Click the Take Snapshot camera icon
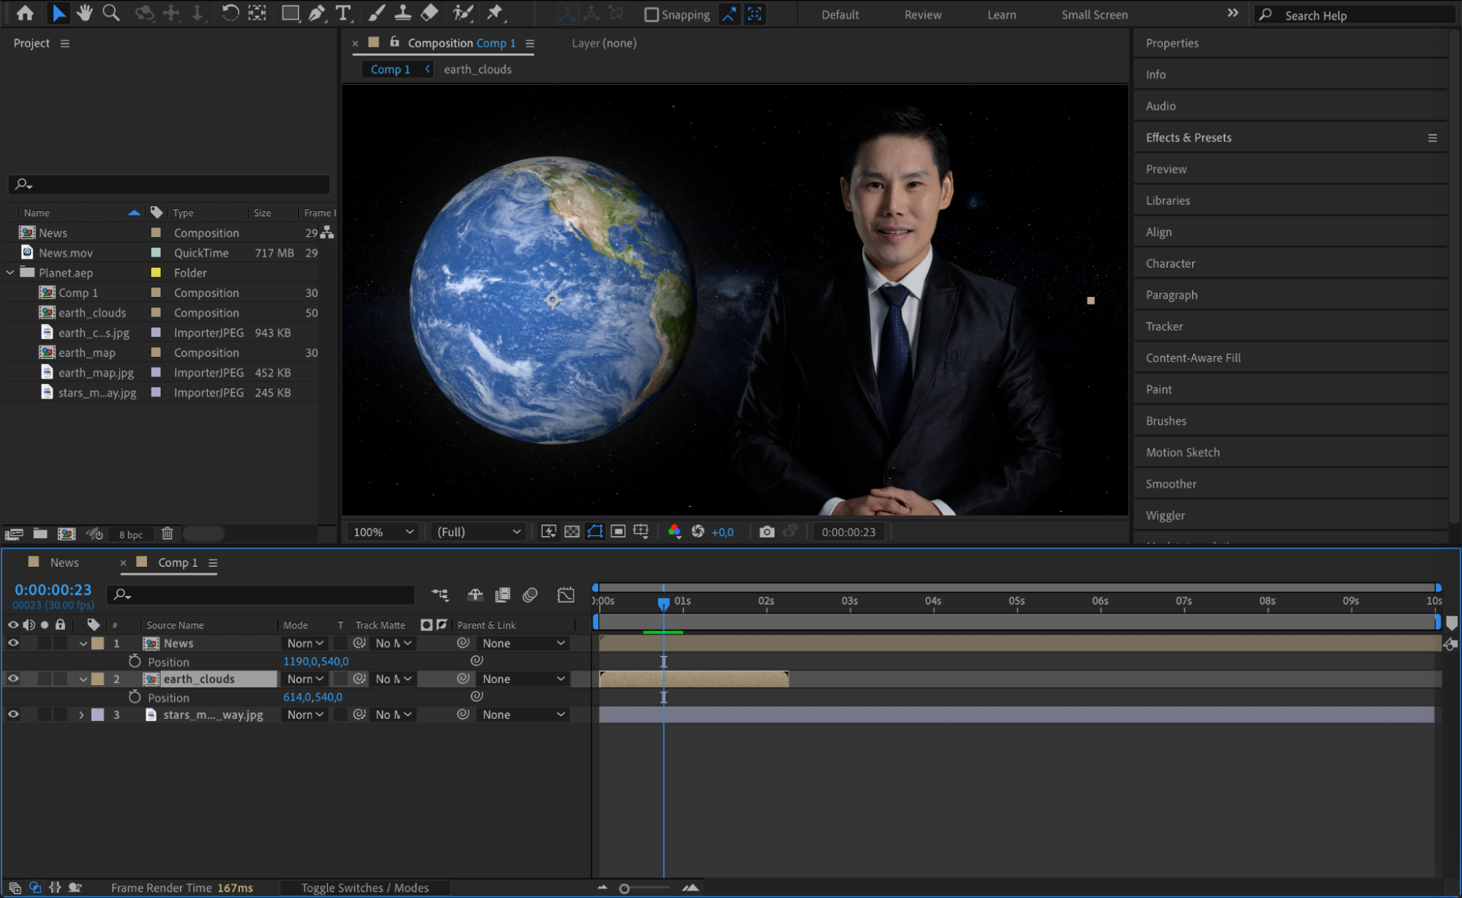This screenshot has height=898, width=1462. (766, 532)
